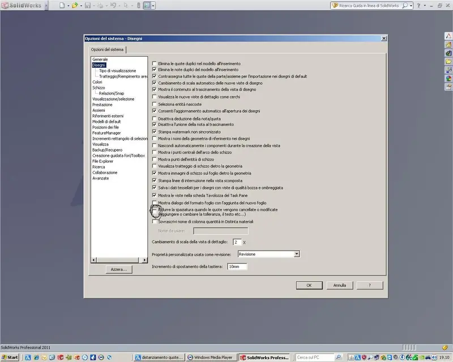The image size is (453, 362).
Task: Click the New document icon
Action: tap(62, 5)
